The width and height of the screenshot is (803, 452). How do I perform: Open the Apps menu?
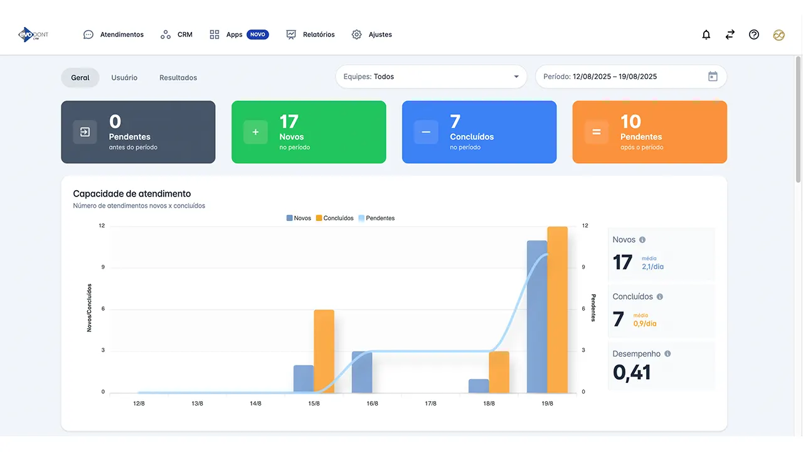pos(234,35)
